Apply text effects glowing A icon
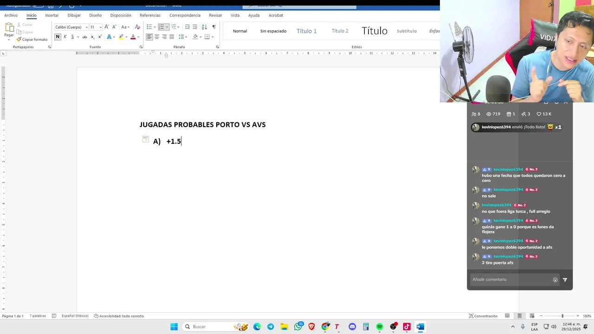This screenshot has width=594, height=334. click(109, 37)
